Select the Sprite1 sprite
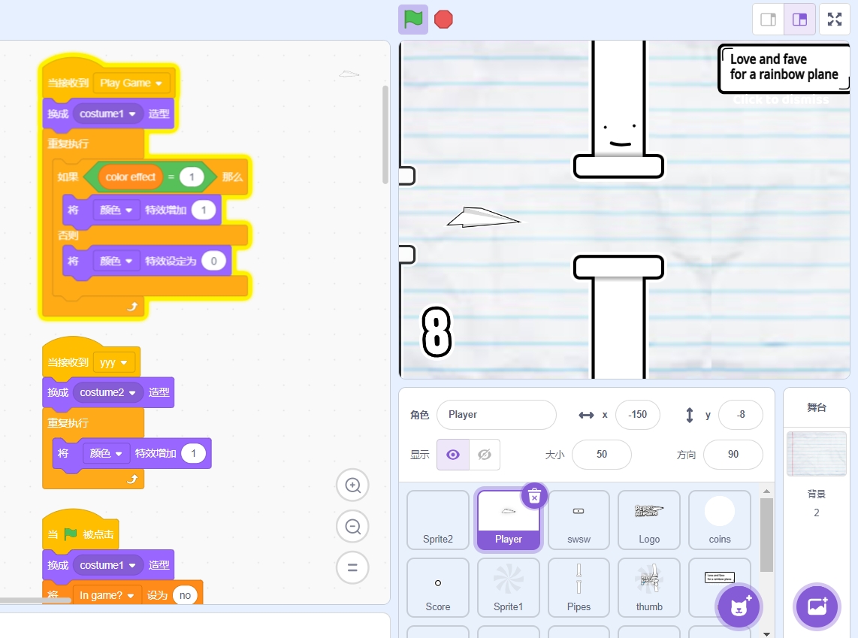This screenshot has height=638, width=858. pos(509,588)
